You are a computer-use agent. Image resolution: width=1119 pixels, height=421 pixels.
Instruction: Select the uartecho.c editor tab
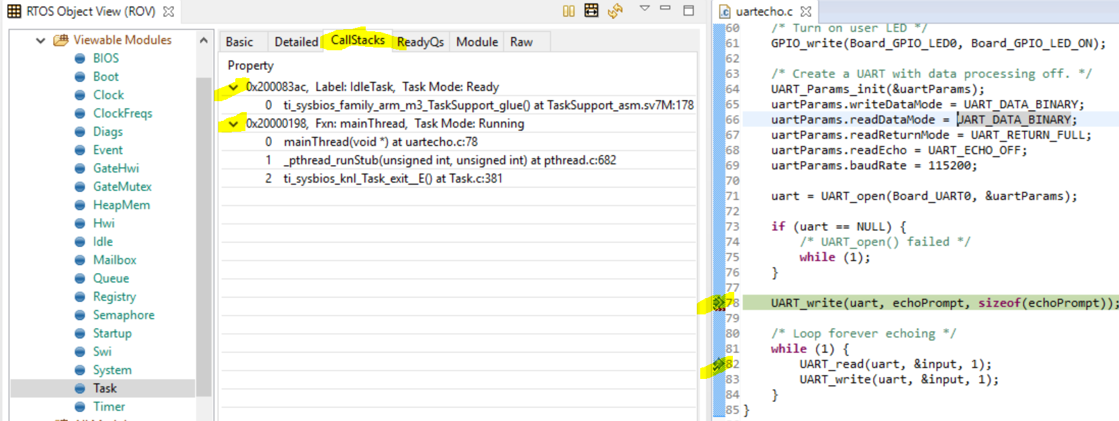pos(764,12)
